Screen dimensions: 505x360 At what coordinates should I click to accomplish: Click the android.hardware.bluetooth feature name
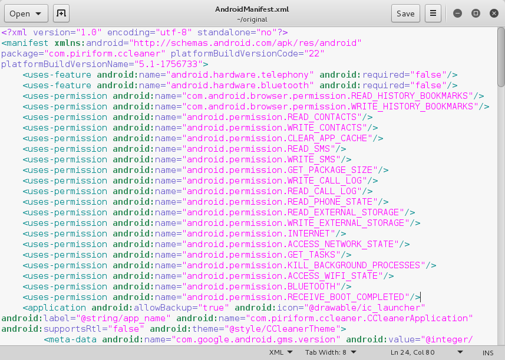tap(240, 85)
